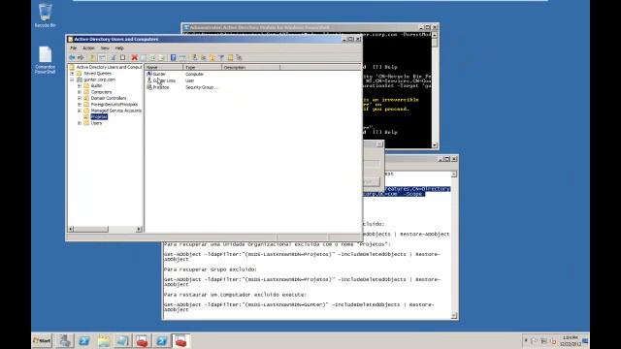The width and height of the screenshot is (621, 349).
Task: Expand the Users container
Action: tap(80, 123)
